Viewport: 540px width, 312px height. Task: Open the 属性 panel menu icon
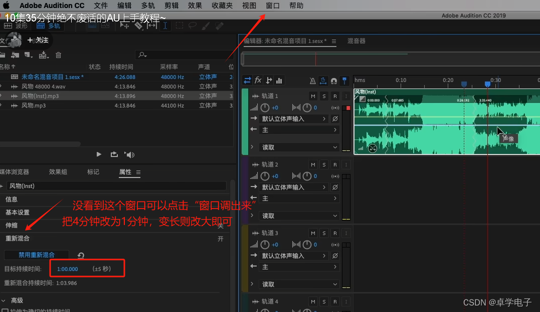coord(138,172)
